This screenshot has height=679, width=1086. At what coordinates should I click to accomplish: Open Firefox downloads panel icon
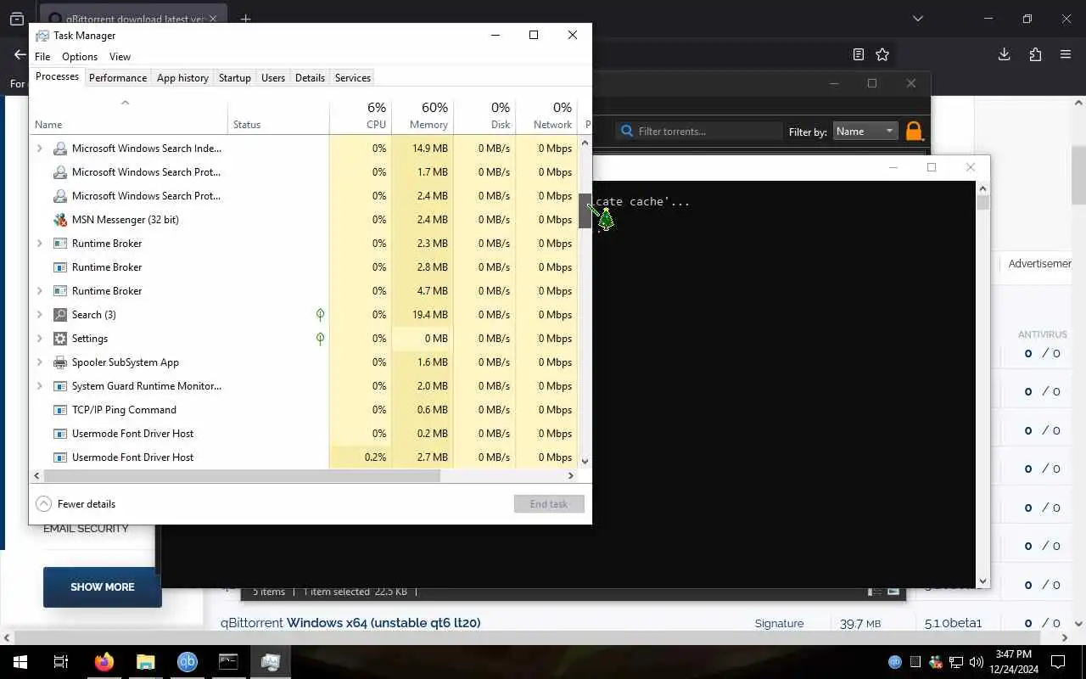click(x=1004, y=54)
